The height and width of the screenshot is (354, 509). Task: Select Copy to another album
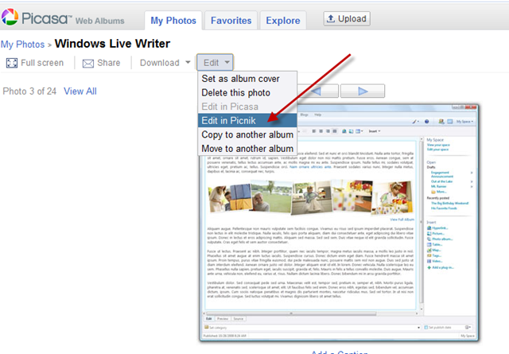[247, 134]
